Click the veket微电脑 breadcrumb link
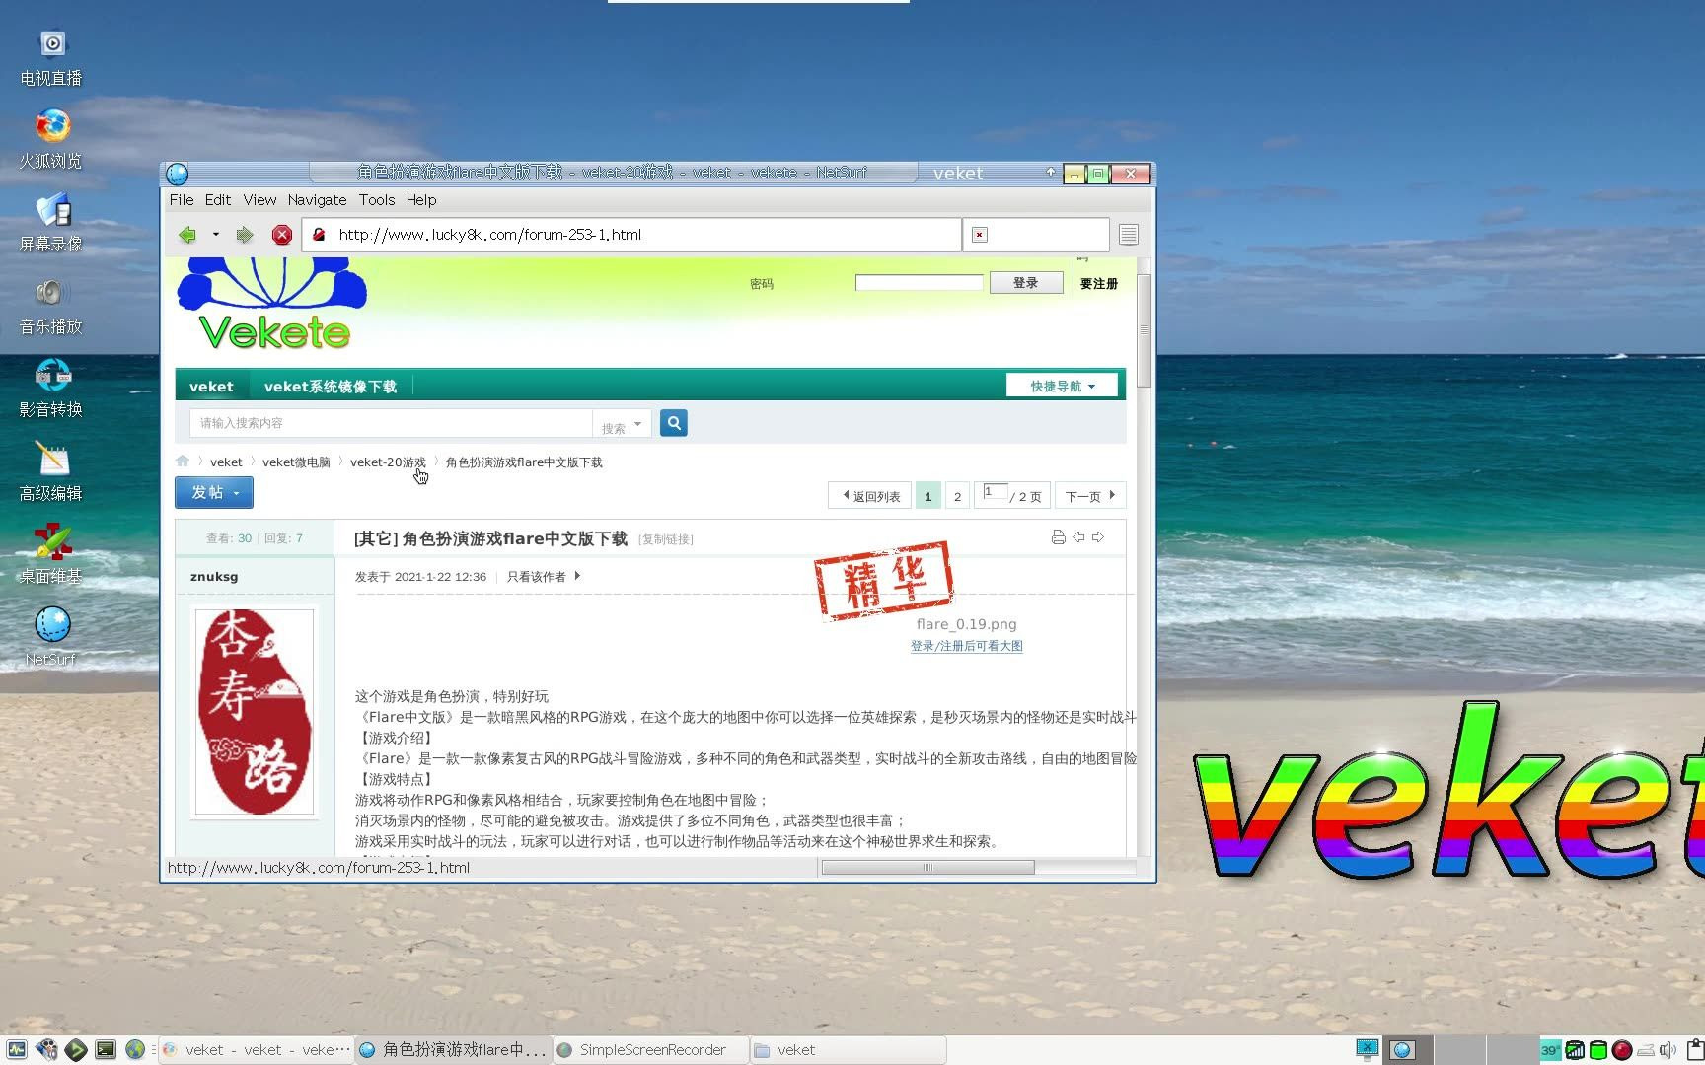This screenshot has height=1065, width=1705. coord(296,461)
